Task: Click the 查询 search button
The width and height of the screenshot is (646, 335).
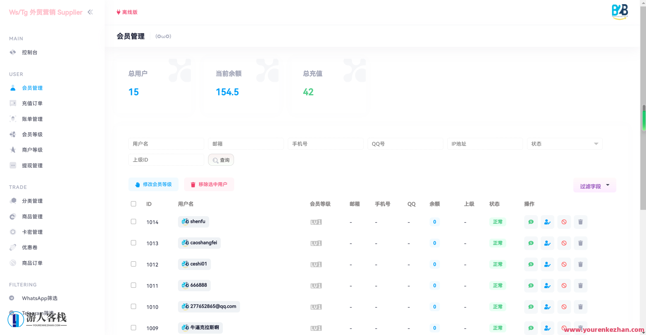Action: (221, 160)
